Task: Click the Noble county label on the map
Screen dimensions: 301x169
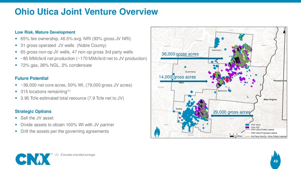Action: point(179,109)
